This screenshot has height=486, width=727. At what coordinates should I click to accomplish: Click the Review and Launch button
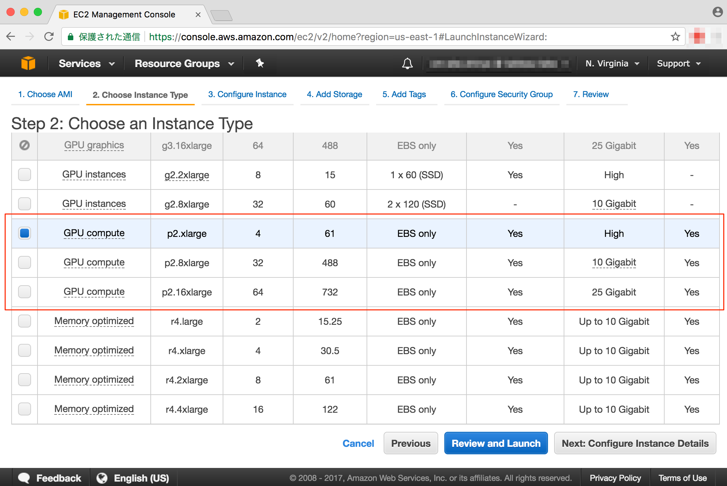coord(496,443)
